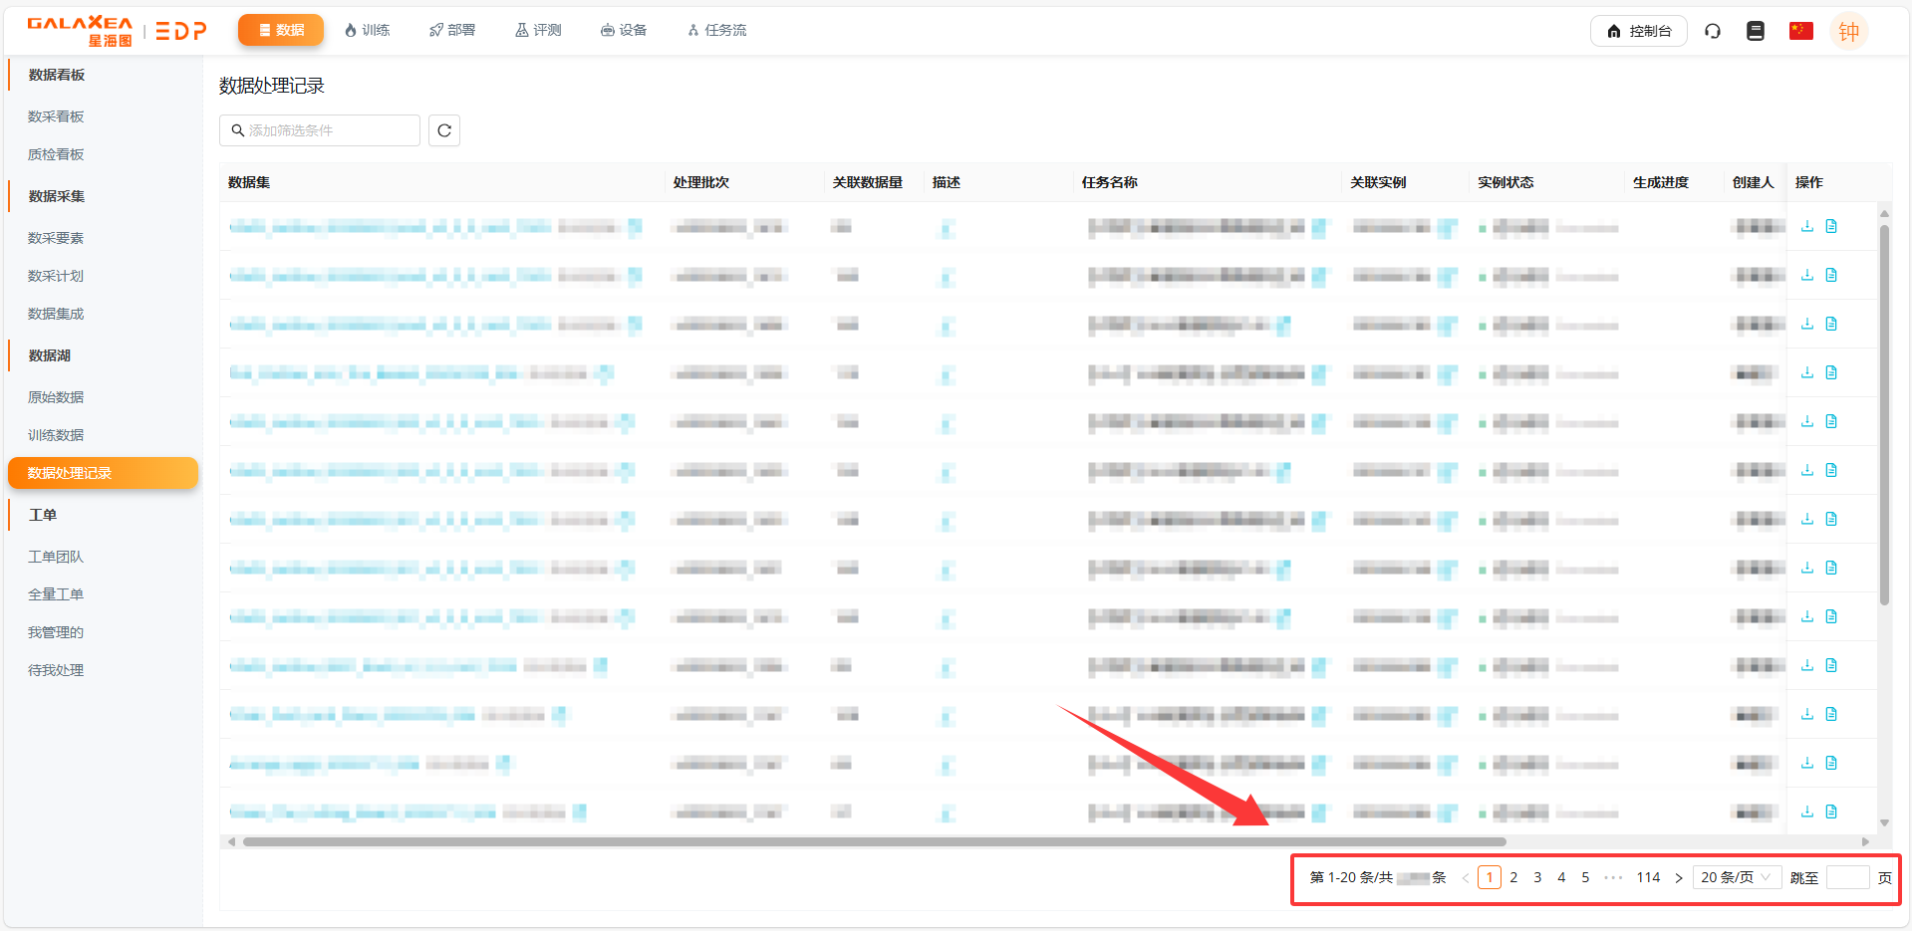Click the 添加筛选条件 filter input
Viewport: 1912px width, 931px height.
[320, 130]
